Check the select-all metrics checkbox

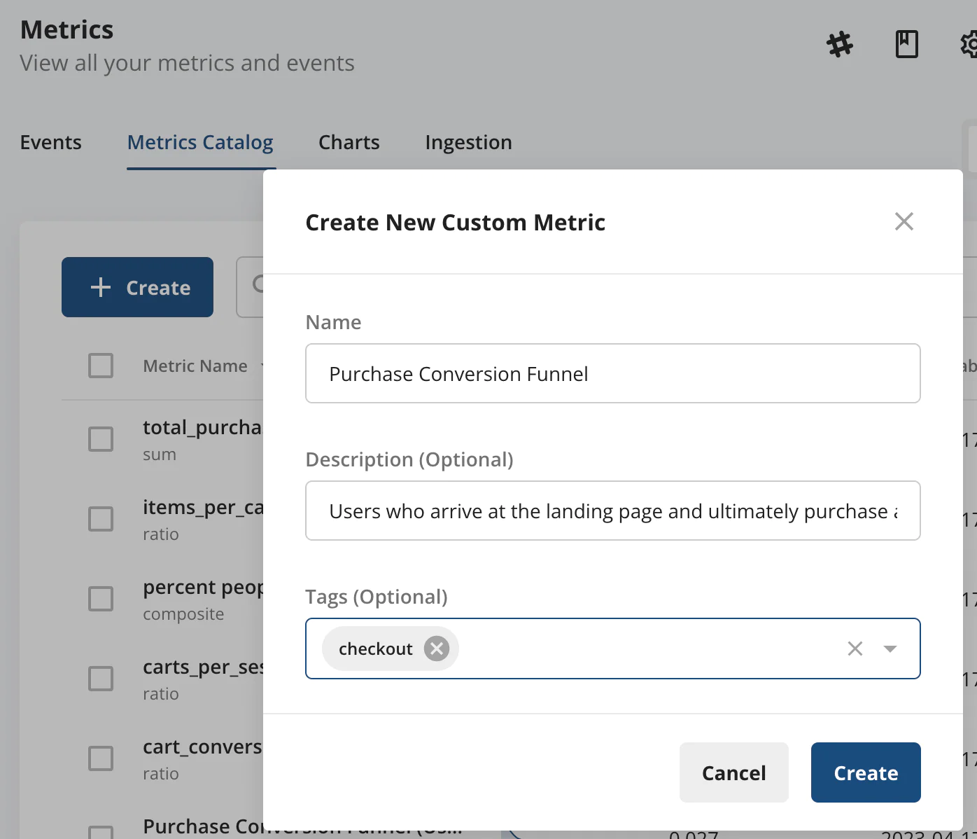(x=101, y=366)
